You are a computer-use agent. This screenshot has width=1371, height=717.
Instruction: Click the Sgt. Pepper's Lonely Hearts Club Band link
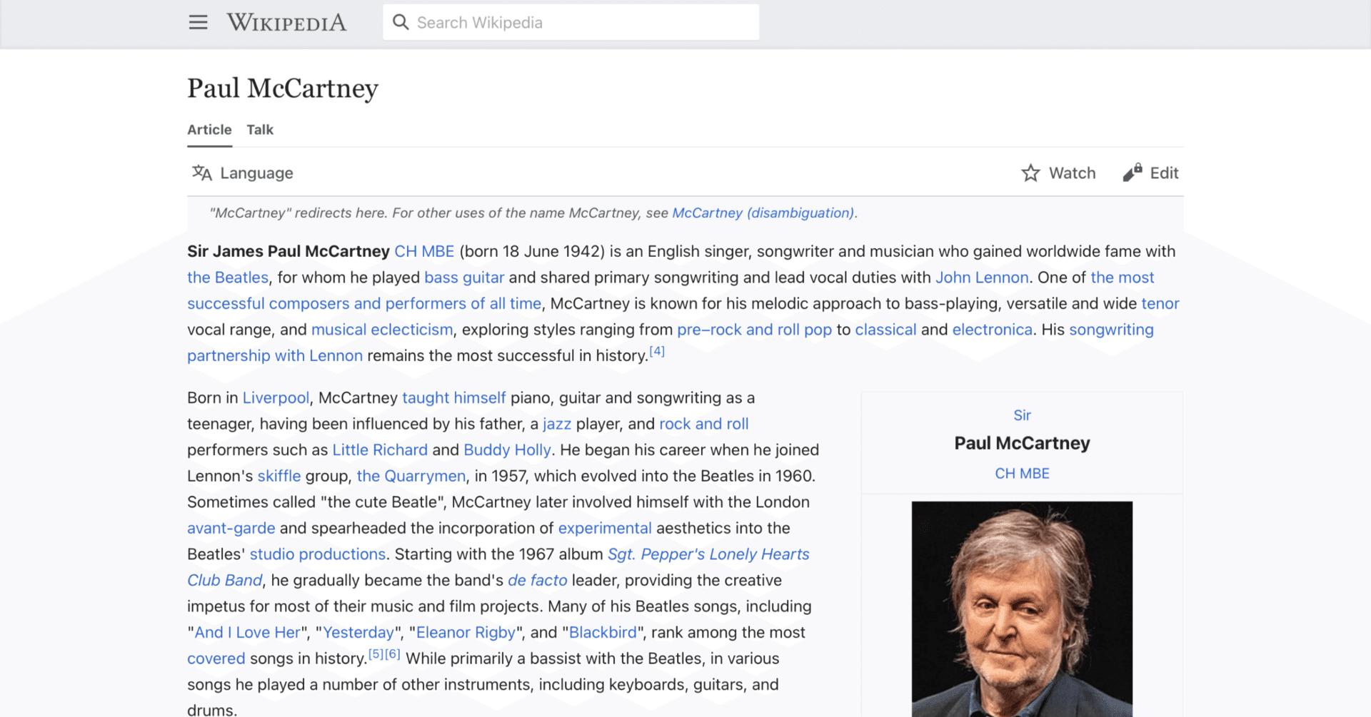pos(708,554)
